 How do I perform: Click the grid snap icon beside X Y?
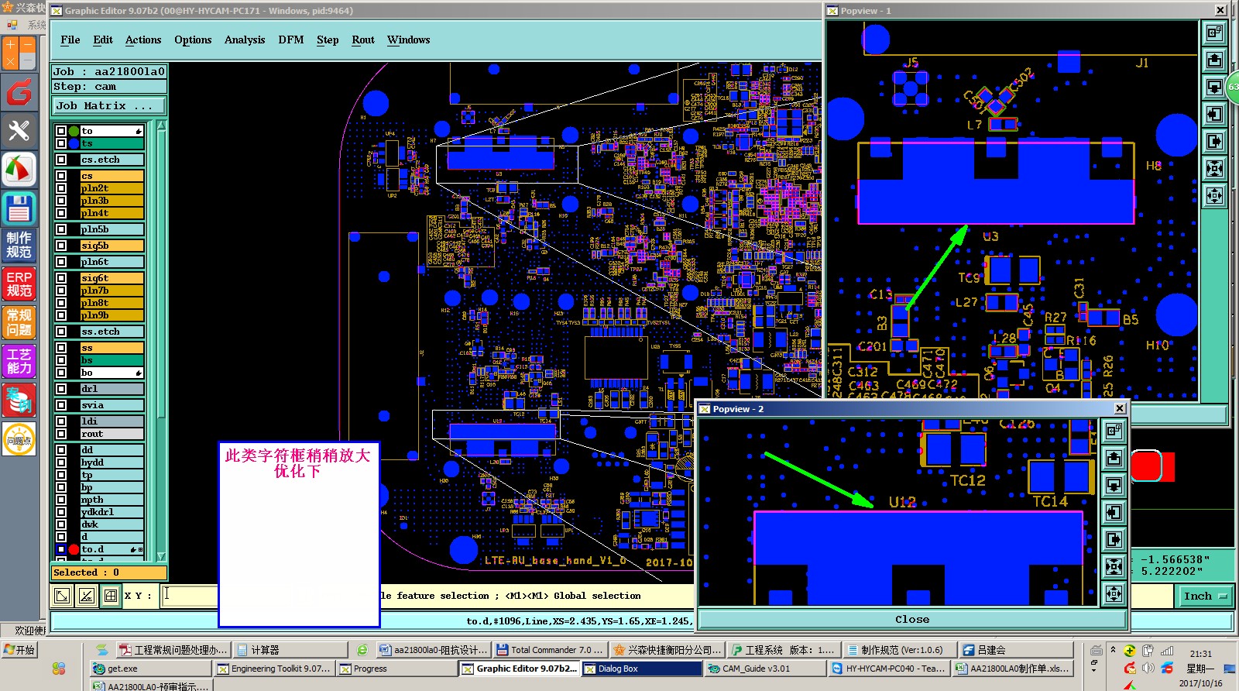click(x=111, y=596)
